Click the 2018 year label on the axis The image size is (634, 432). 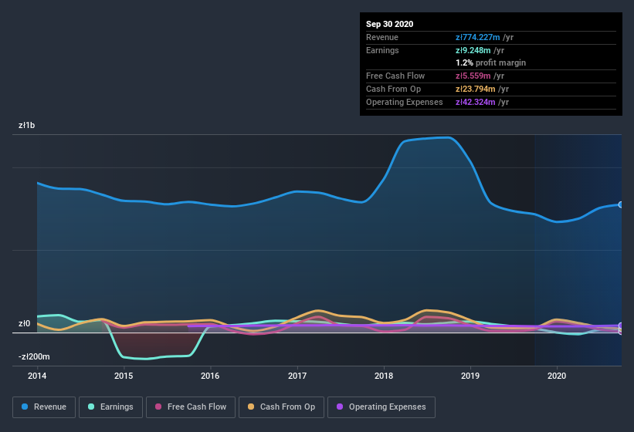pos(383,376)
